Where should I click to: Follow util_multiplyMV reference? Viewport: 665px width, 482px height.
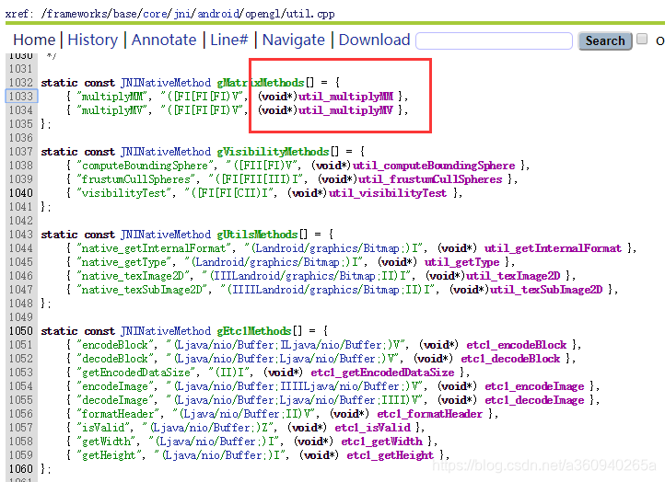[x=345, y=110]
